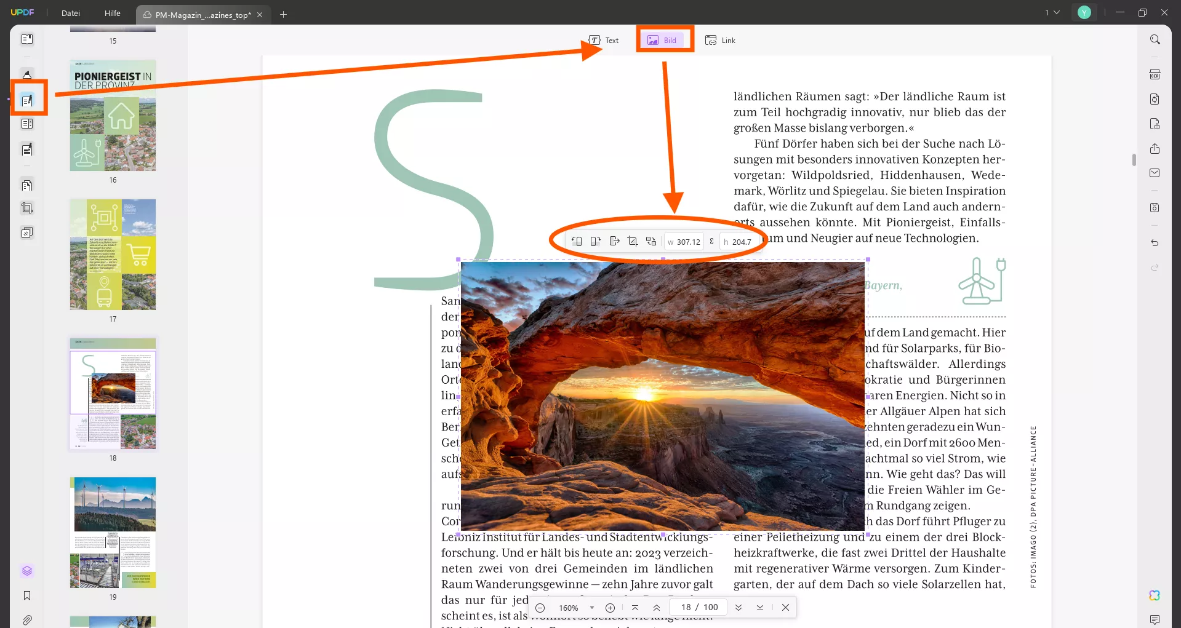Enable the Link editing mode
Image resolution: width=1181 pixels, height=628 pixels.
point(720,39)
